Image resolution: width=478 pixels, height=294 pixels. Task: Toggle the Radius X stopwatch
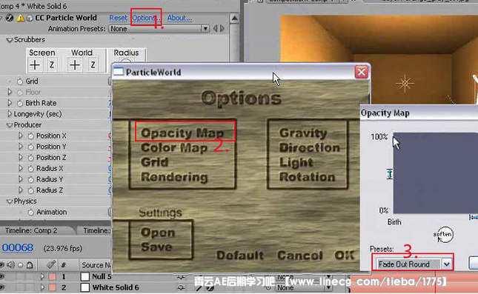pos(31,169)
